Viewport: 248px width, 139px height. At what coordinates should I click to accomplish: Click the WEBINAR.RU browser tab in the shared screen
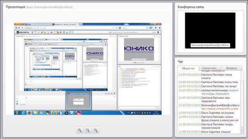click(65, 24)
